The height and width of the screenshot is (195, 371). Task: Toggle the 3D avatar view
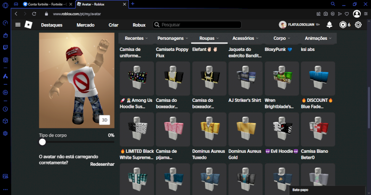tap(105, 120)
